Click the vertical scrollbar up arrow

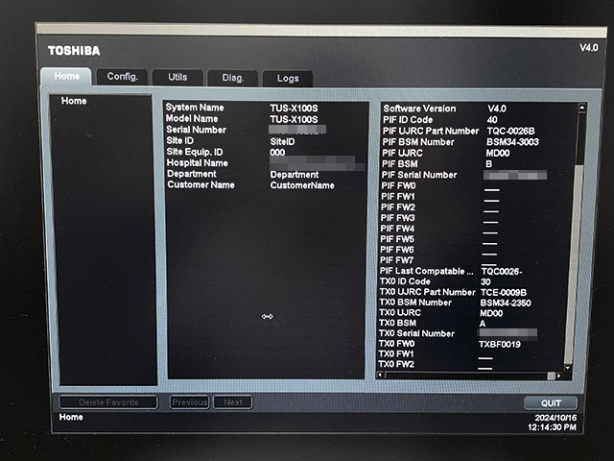point(582,108)
